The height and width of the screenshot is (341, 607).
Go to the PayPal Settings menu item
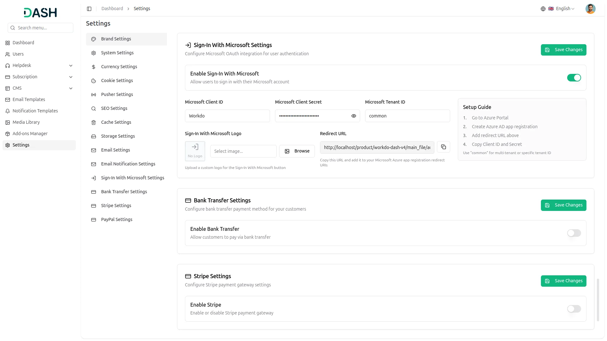[117, 219]
